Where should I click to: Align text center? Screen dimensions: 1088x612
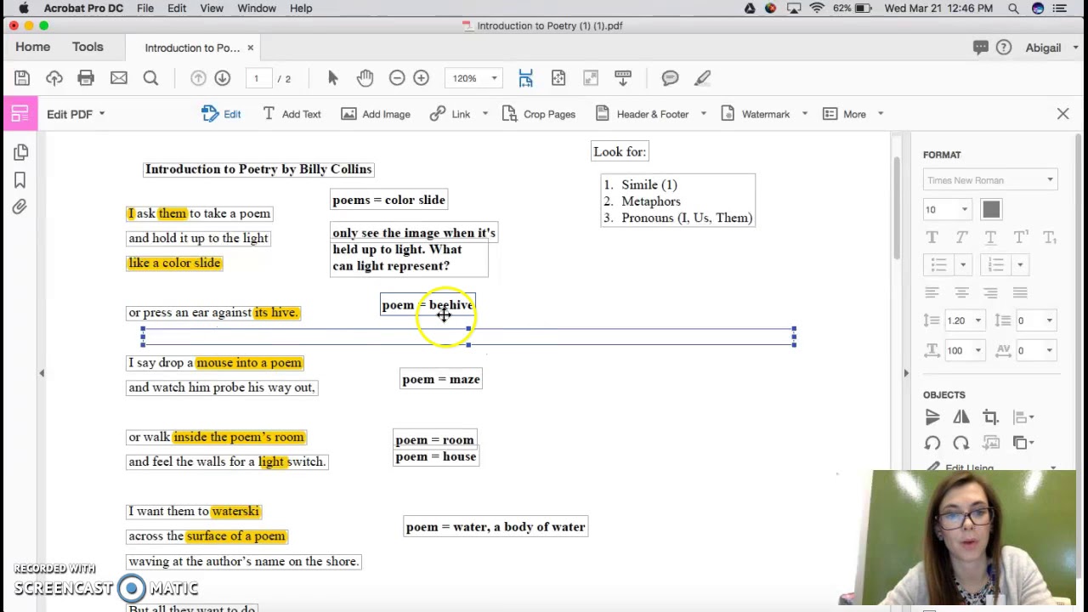[961, 293]
